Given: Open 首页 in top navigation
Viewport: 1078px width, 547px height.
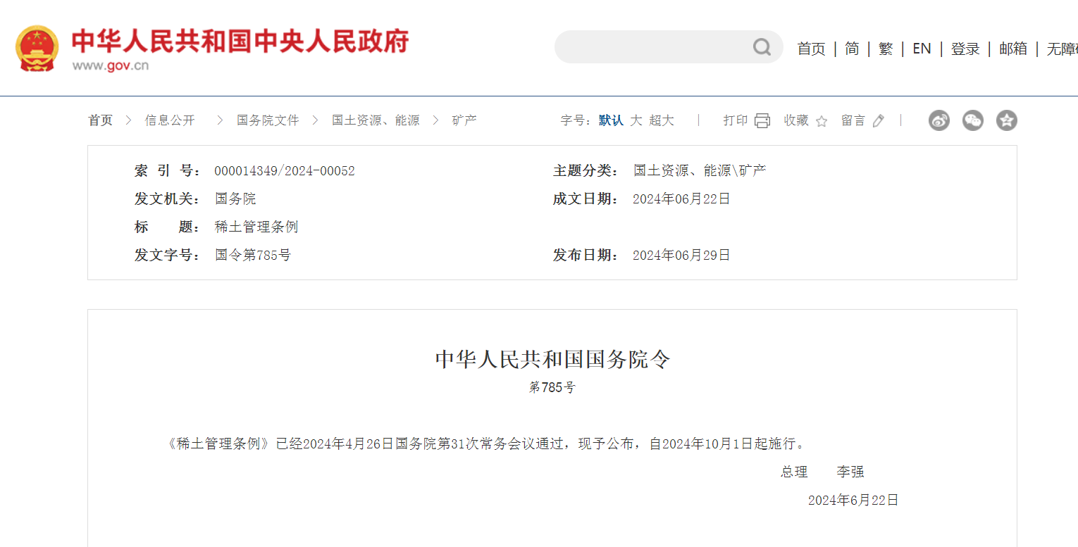Looking at the screenshot, I should click(811, 49).
